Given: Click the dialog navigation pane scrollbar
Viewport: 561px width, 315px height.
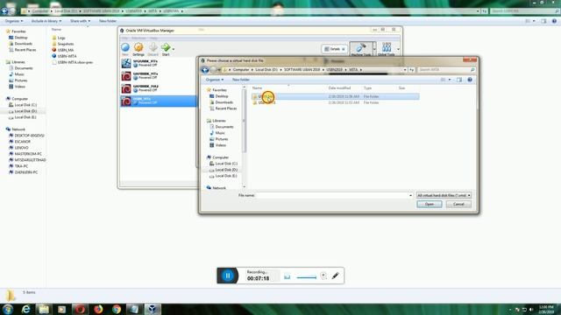Looking at the screenshot, I should (x=245, y=122).
